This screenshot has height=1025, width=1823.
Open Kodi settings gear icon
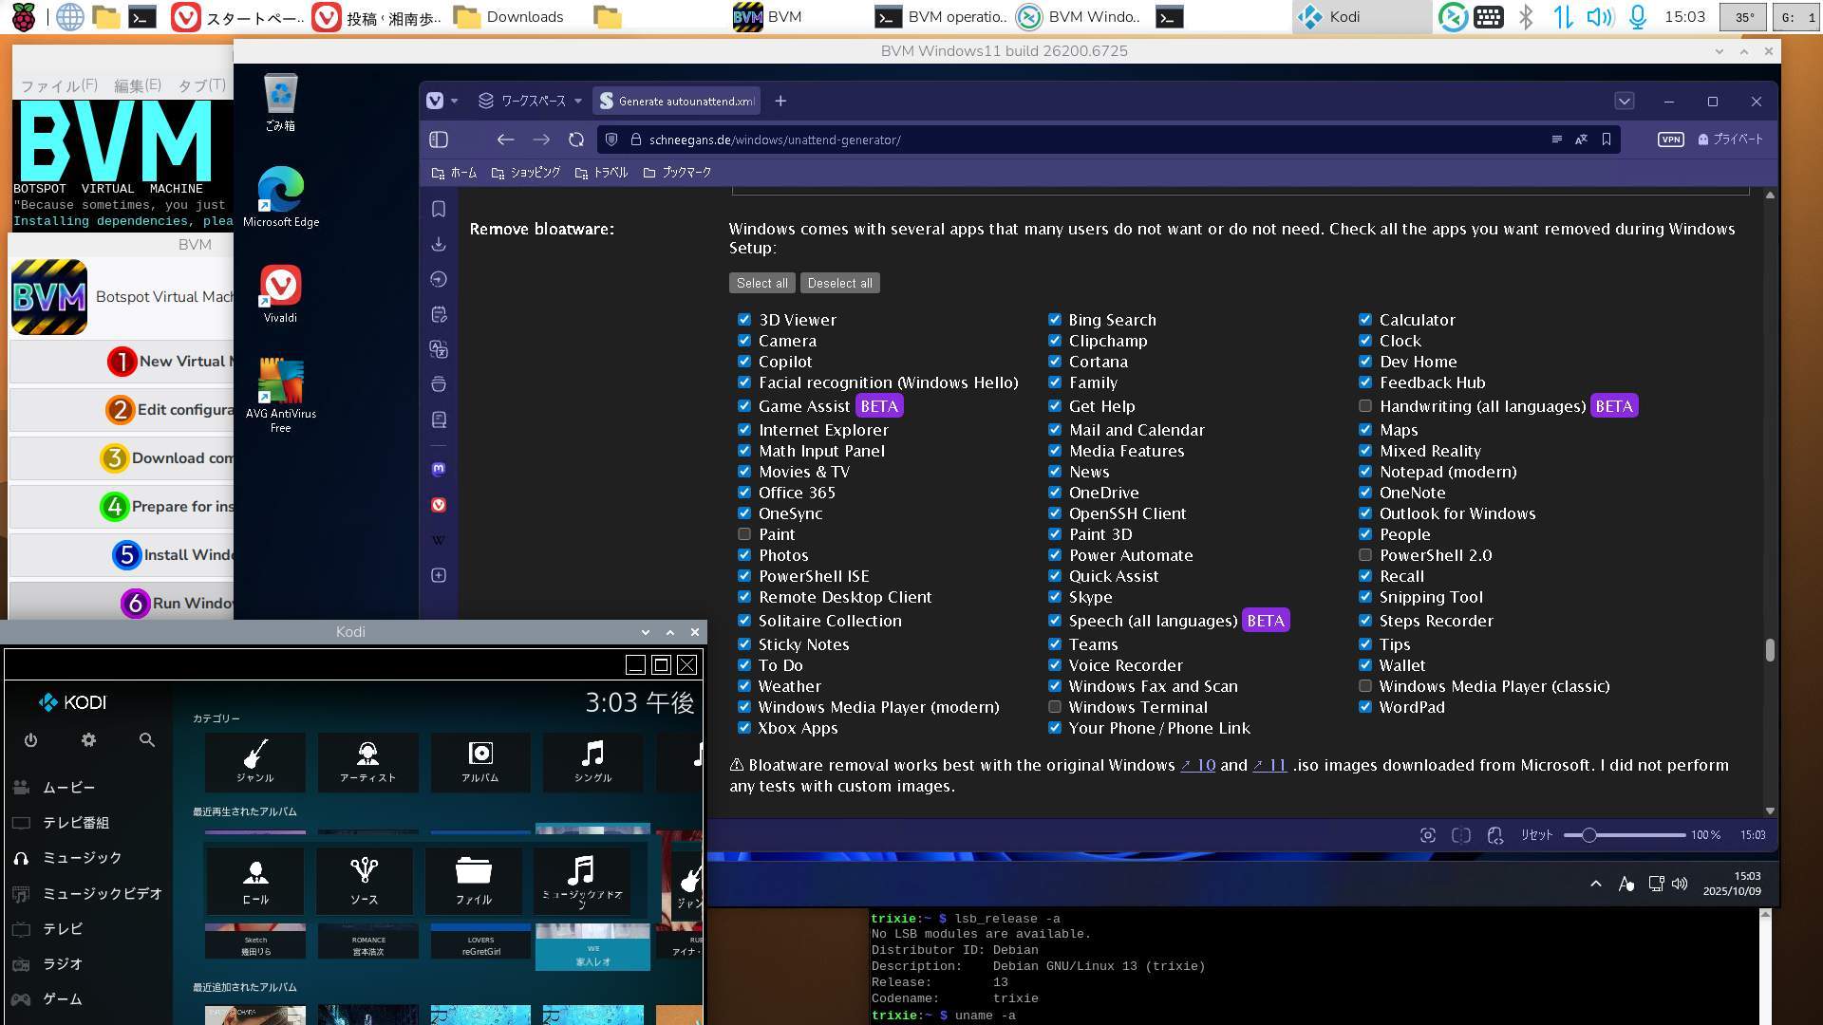click(x=88, y=740)
